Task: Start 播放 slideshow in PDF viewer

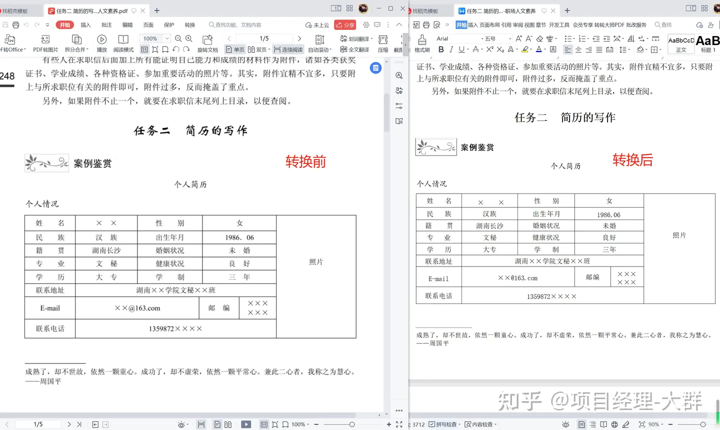Action: [101, 43]
